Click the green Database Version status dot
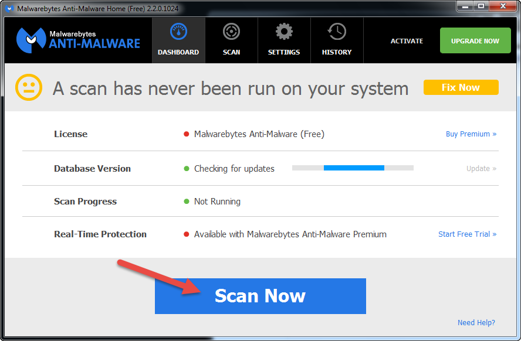 click(187, 169)
